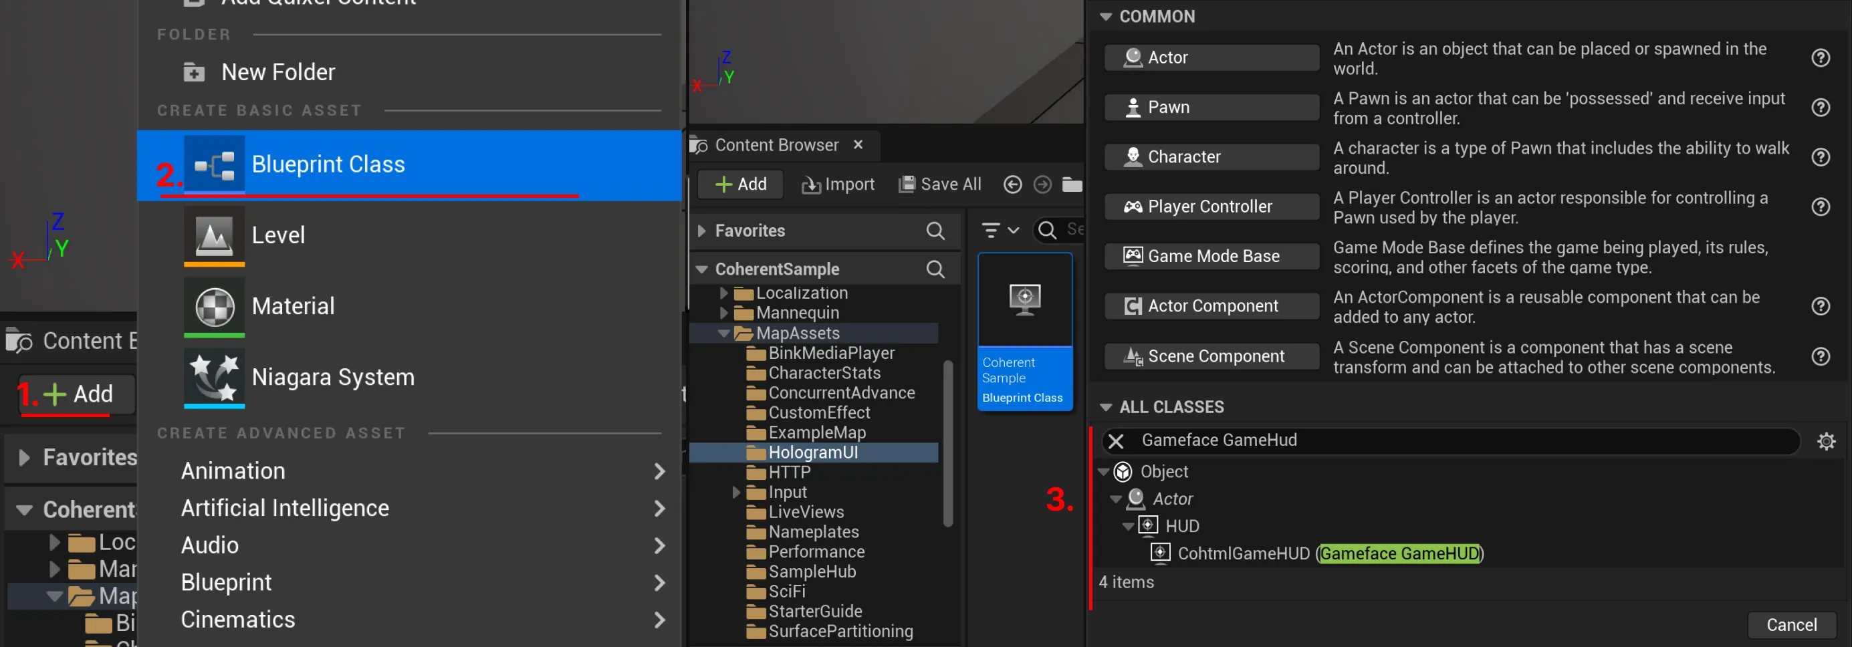Screen dimensions: 1852x647
Task: Select the CoherentSample Blueprint Class thumbnail
Action: pyautogui.click(x=1024, y=331)
